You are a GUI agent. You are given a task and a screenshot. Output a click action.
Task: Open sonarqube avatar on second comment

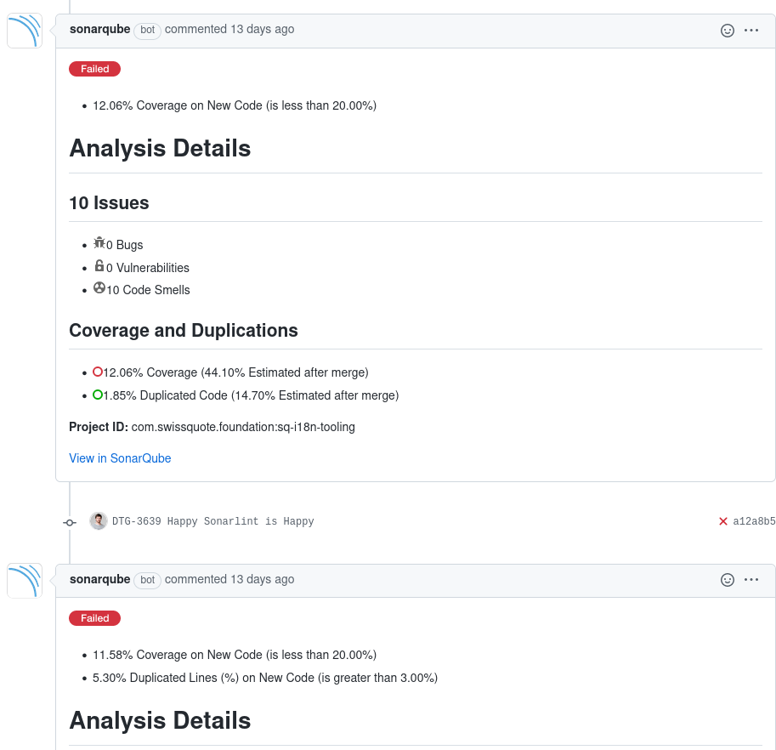click(x=25, y=580)
